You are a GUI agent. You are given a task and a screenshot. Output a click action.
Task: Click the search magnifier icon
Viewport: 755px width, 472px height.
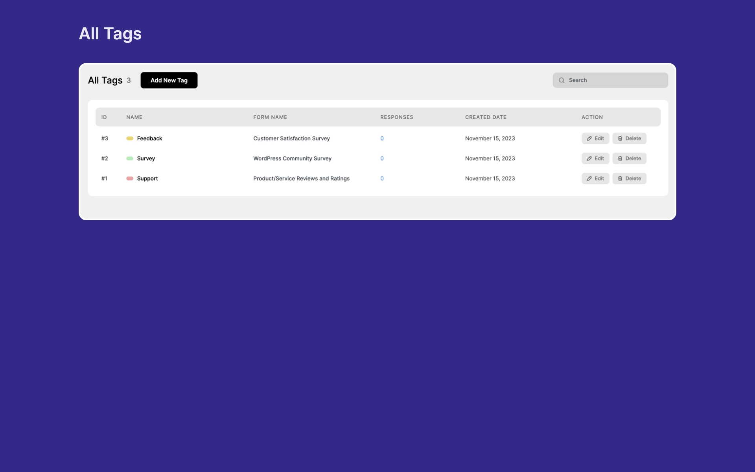[x=562, y=80]
